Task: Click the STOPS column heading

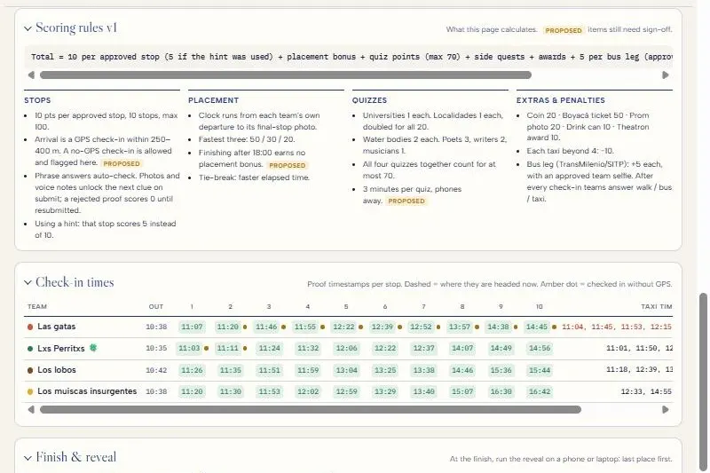Action: click(x=37, y=100)
